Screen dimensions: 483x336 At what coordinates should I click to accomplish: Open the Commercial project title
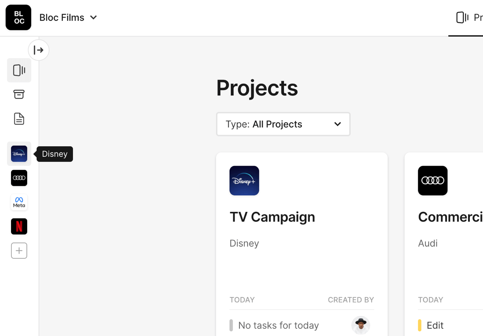pyautogui.click(x=450, y=217)
